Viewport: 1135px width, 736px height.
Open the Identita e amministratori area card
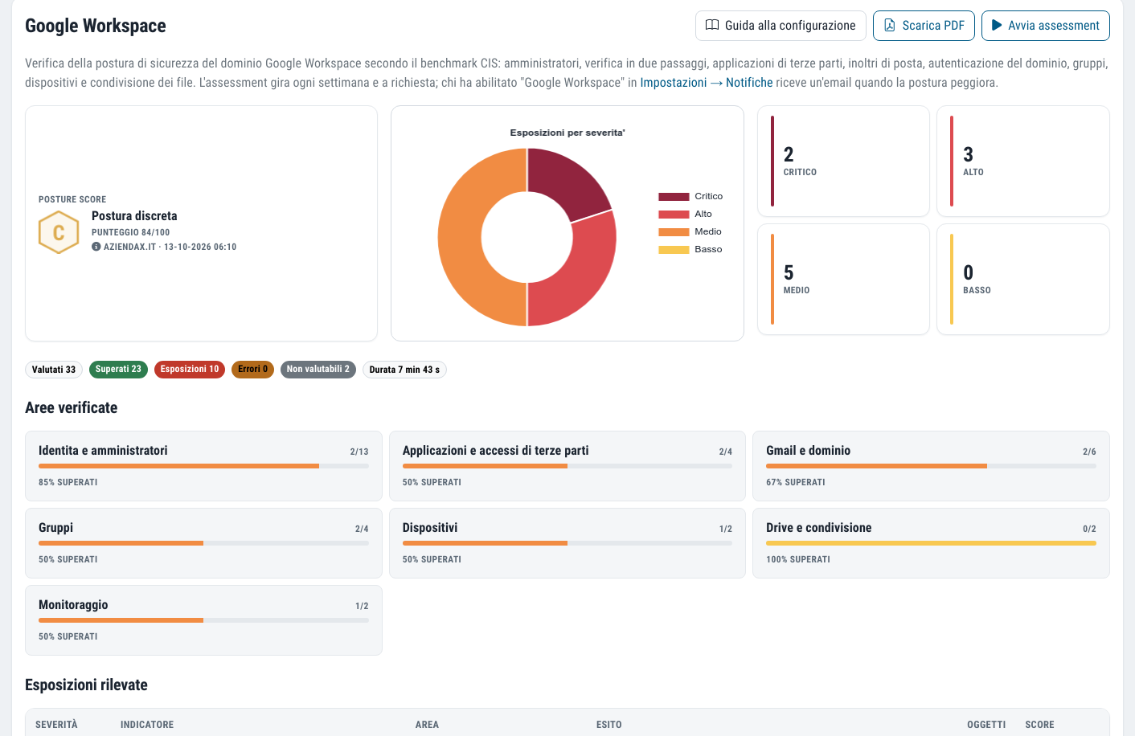(x=203, y=466)
